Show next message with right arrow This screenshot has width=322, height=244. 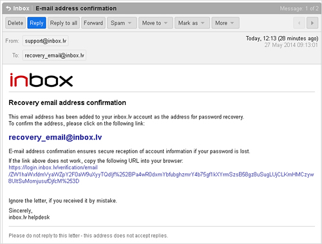tap(312, 23)
